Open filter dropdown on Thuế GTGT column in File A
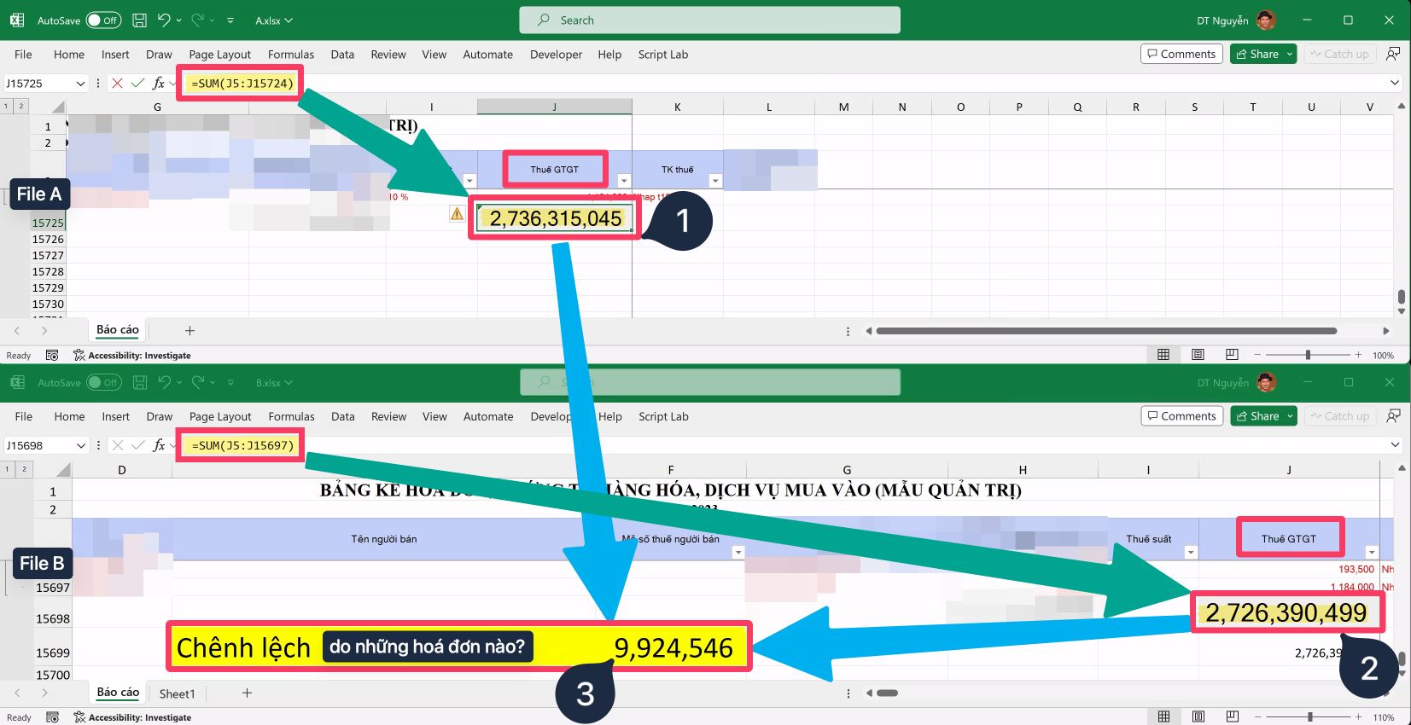The image size is (1411, 725). coord(624,181)
